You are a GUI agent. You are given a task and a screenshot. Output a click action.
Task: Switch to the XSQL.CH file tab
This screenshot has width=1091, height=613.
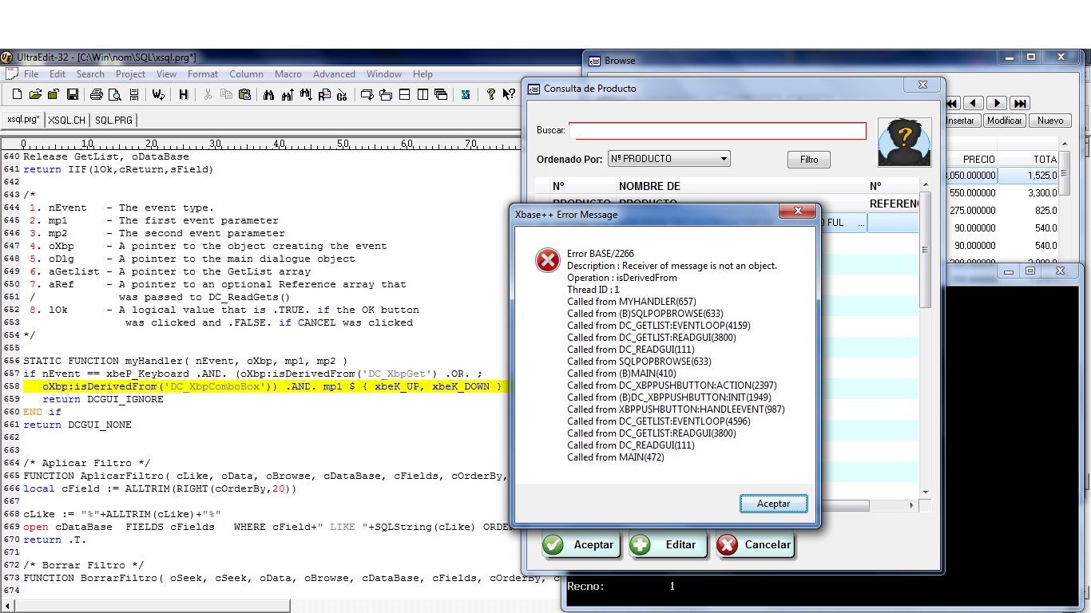[66, 120]
